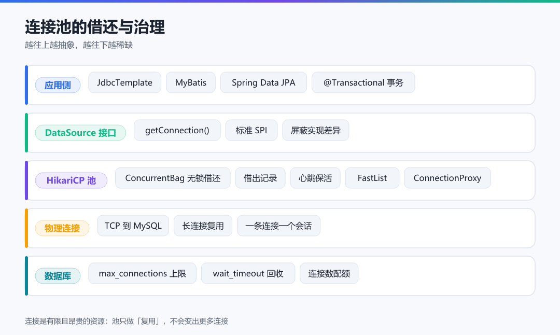Click the Spring Data JPA chip
The height and width of the screenshot is (335, 560).
pos(263,82)
